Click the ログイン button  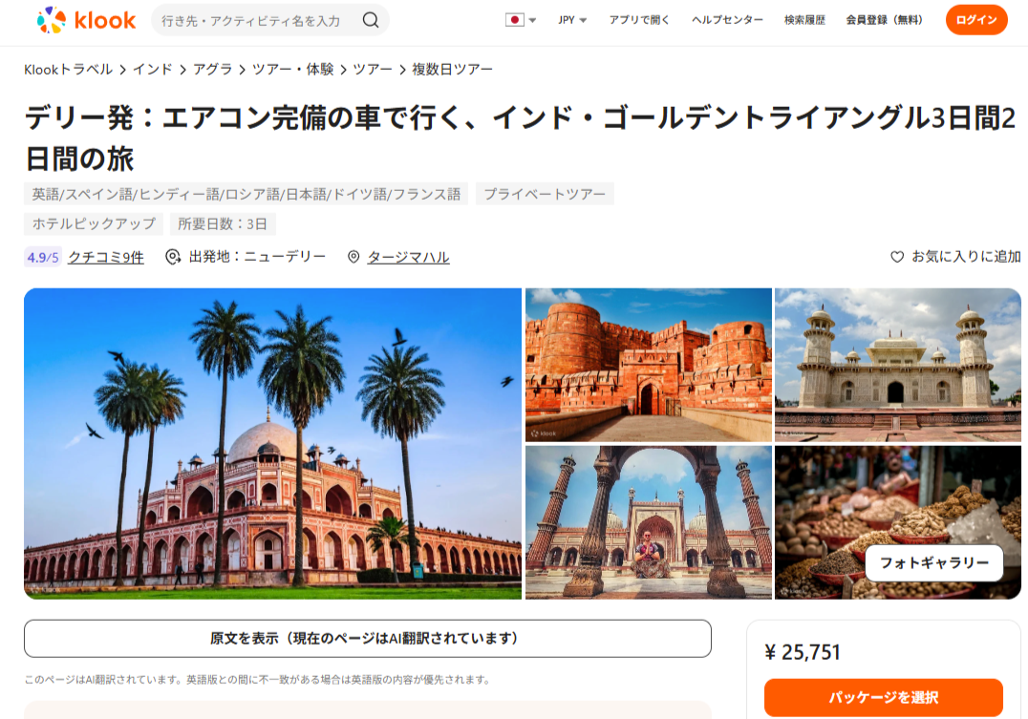pos(976,20)
